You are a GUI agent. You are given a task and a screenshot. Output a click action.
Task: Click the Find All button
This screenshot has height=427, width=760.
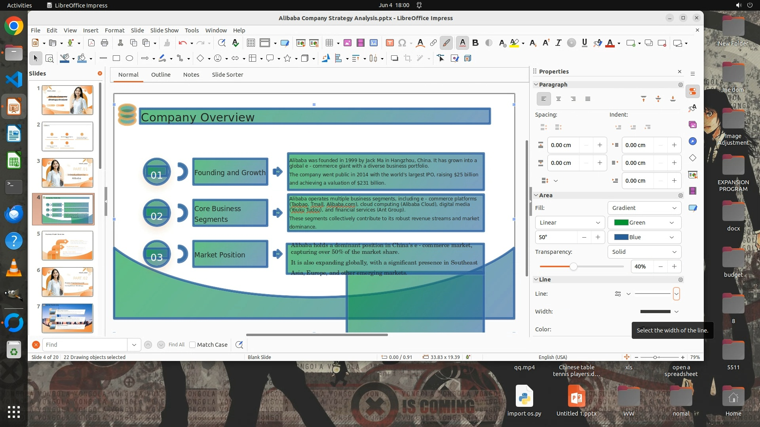click(x=176, y=345)
